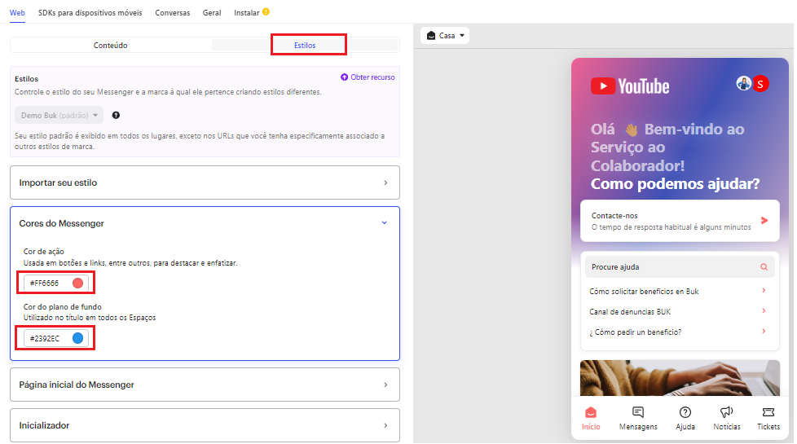Click the Tickets icon in messenger footer
The width and height of the screenshot is (797, 444).
coord(768,413)
